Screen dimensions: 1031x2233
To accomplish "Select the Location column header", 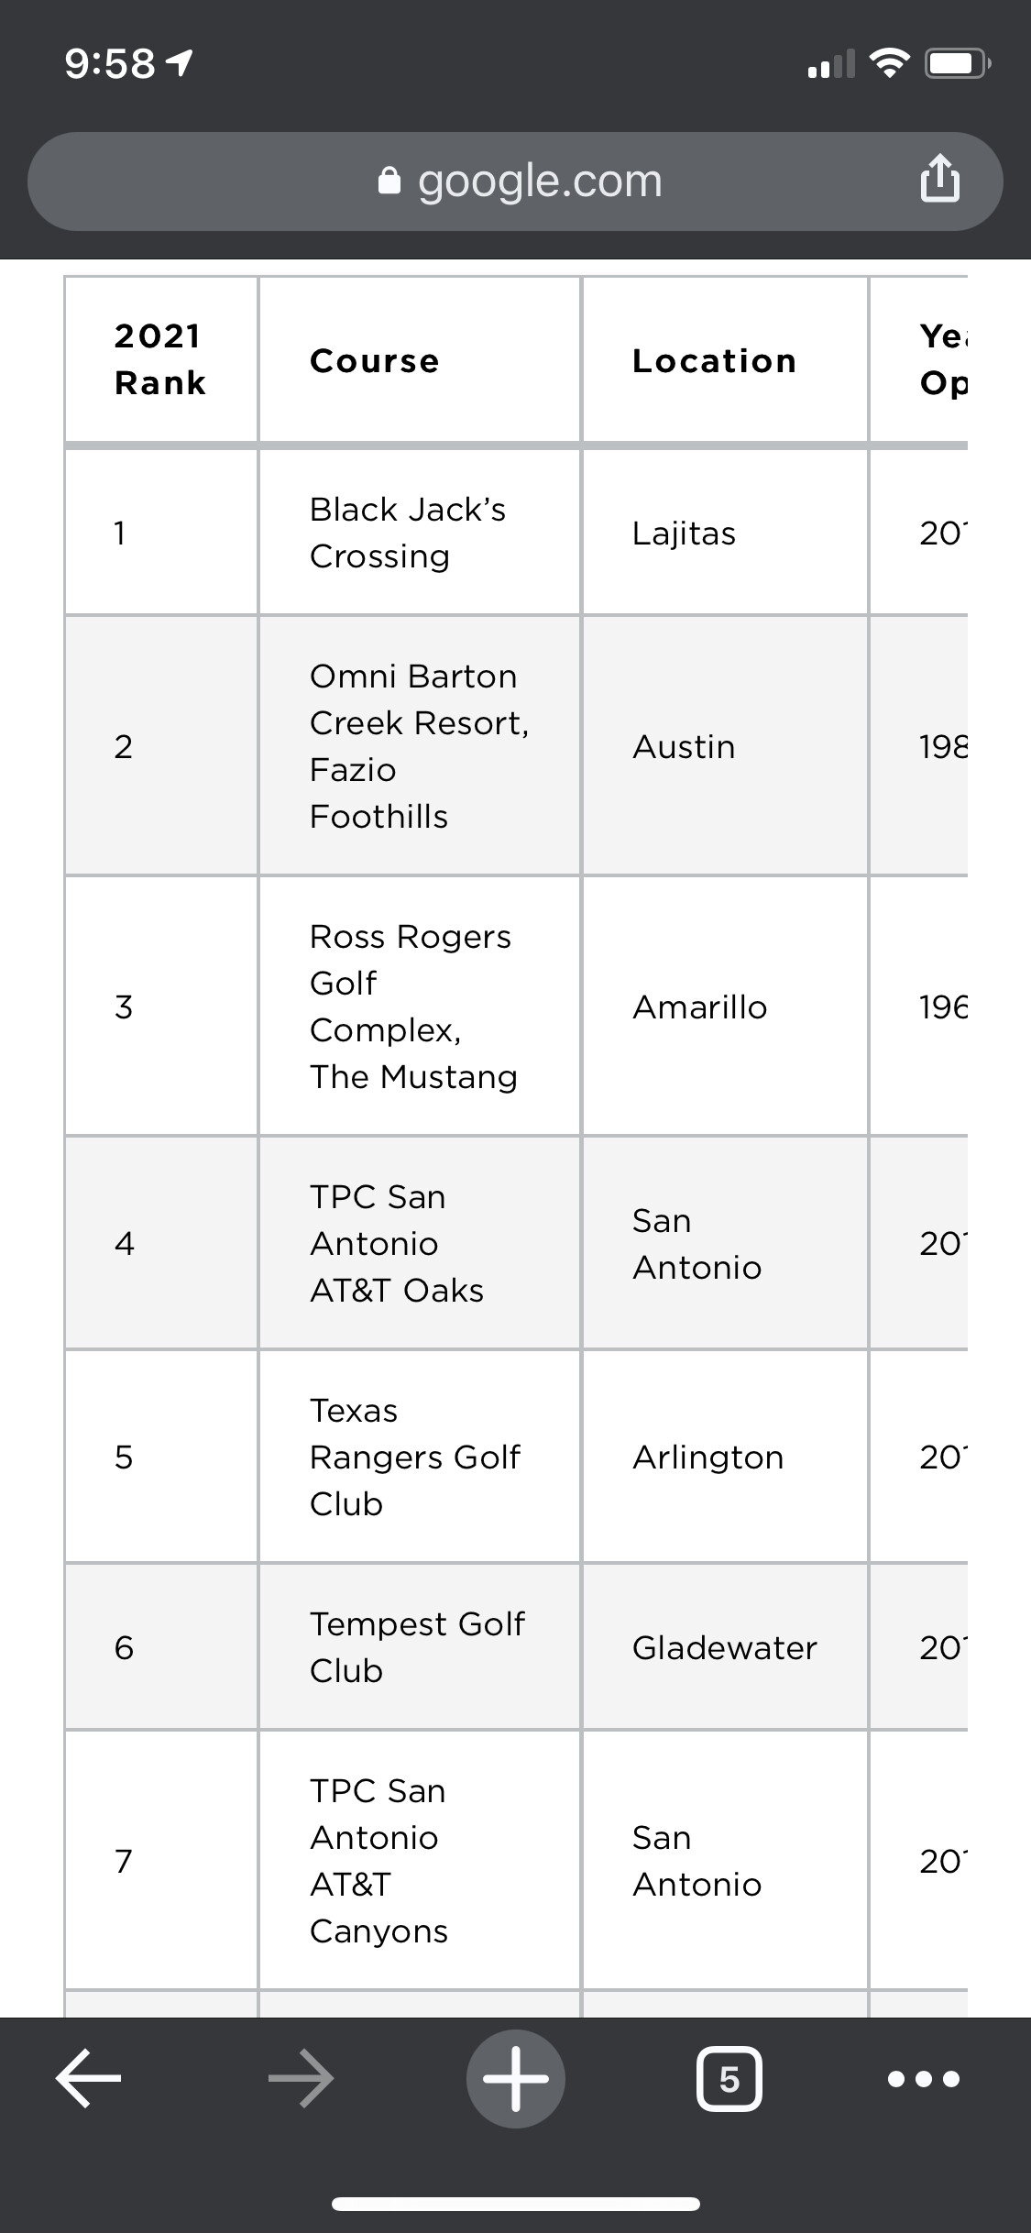I will point(714,361).
